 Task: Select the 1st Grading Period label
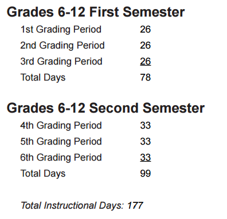tap(61, 30)
